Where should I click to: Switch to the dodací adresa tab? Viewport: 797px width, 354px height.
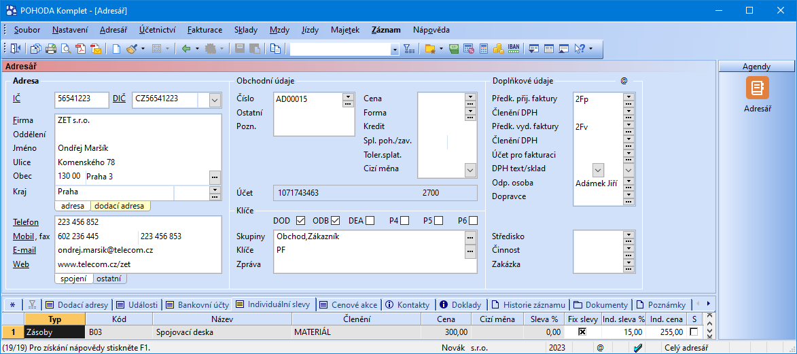120,207
